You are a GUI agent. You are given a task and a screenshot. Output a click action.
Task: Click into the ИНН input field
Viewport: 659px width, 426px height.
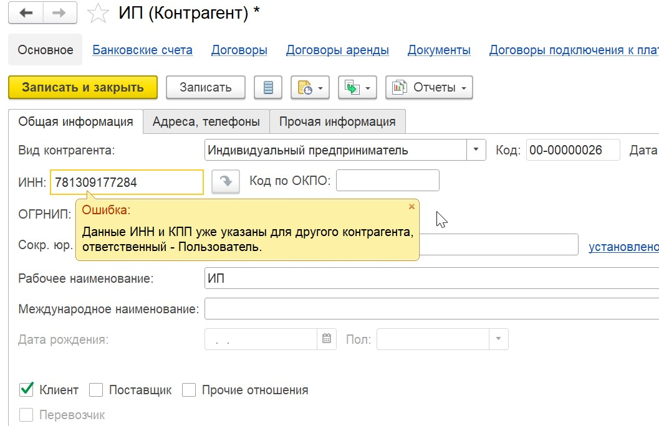pos(127,182)
